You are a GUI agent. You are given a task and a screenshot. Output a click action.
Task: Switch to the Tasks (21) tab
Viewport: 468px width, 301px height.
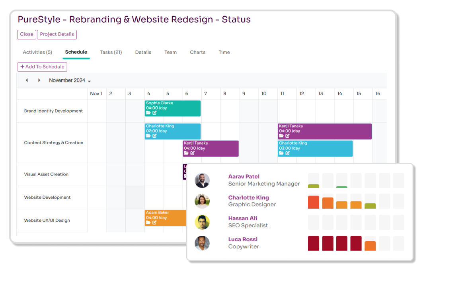111,52
